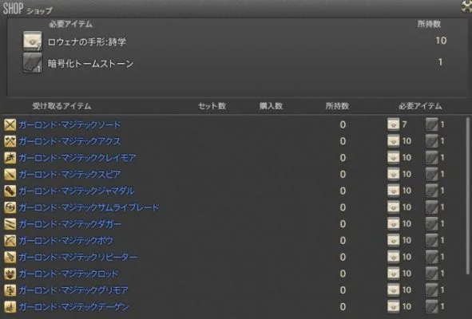Click the sword icon for マジテックソード
Viewport: 472px width, 319px height.
10,124
